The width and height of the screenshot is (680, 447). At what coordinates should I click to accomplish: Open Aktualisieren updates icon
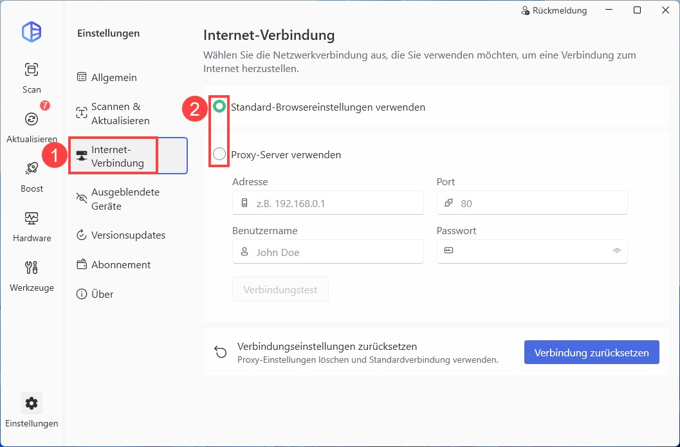(x=32, y=119)
